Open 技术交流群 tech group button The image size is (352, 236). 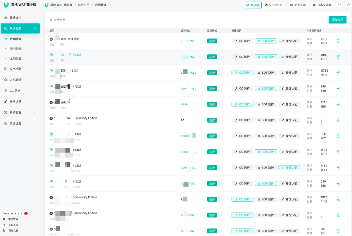pos(322,5)
